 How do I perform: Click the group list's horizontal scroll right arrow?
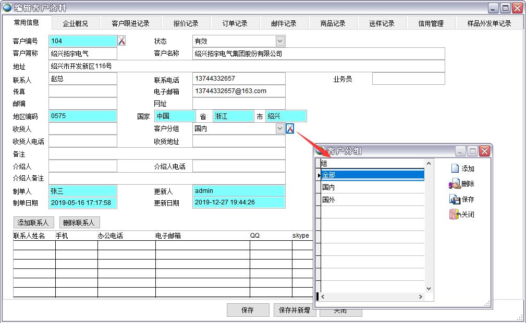421,297
